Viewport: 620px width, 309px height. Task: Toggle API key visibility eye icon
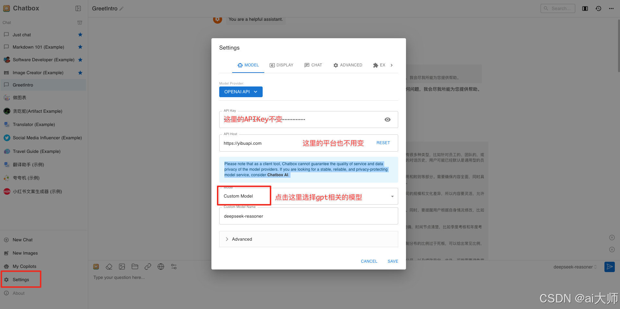coord(387,120)
